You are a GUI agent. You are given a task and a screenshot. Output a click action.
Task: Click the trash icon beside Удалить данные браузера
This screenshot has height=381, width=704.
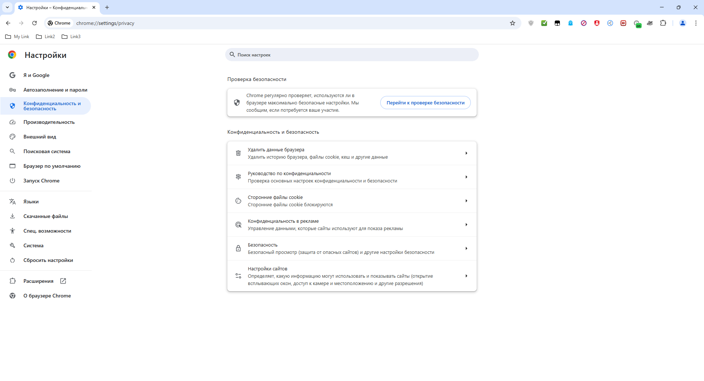pyautogui.click(x=238, y=153)
